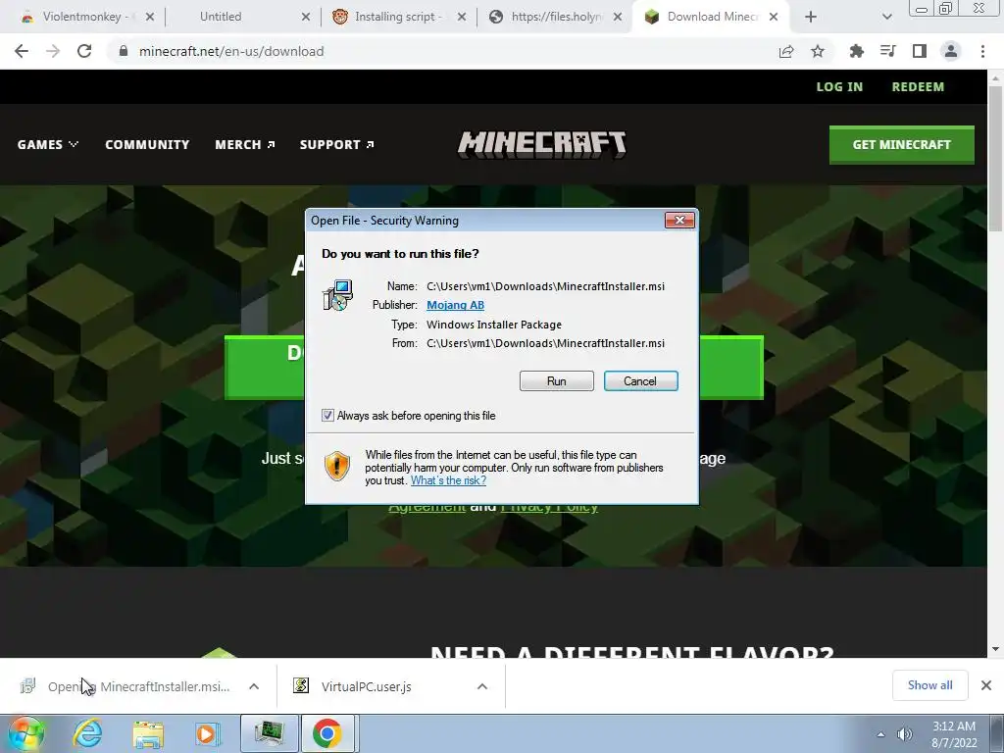Close the Violentmonkey tab

150,18
